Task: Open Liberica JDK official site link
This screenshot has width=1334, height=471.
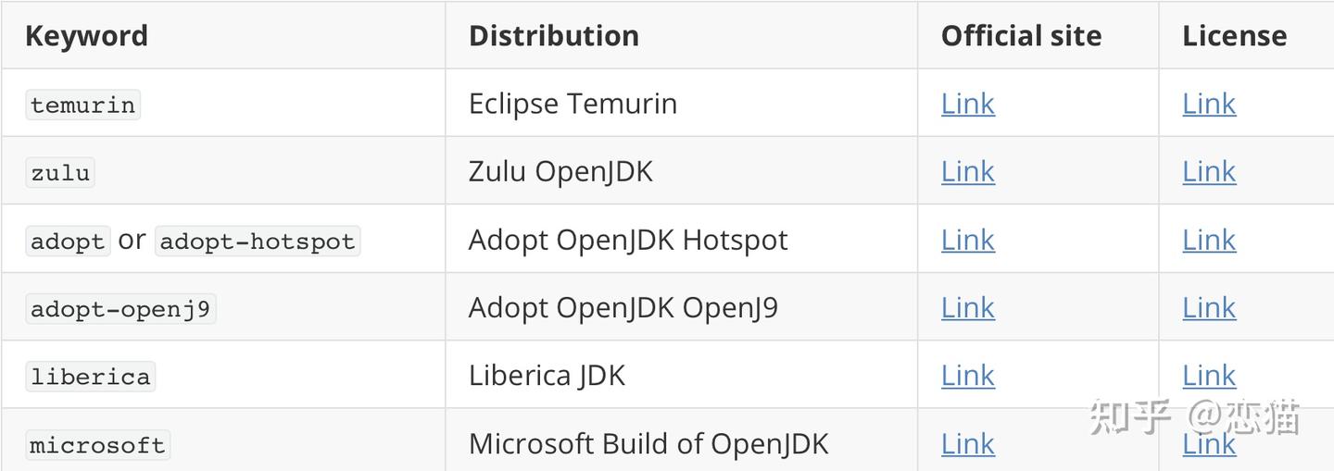Action: [967, 376]
